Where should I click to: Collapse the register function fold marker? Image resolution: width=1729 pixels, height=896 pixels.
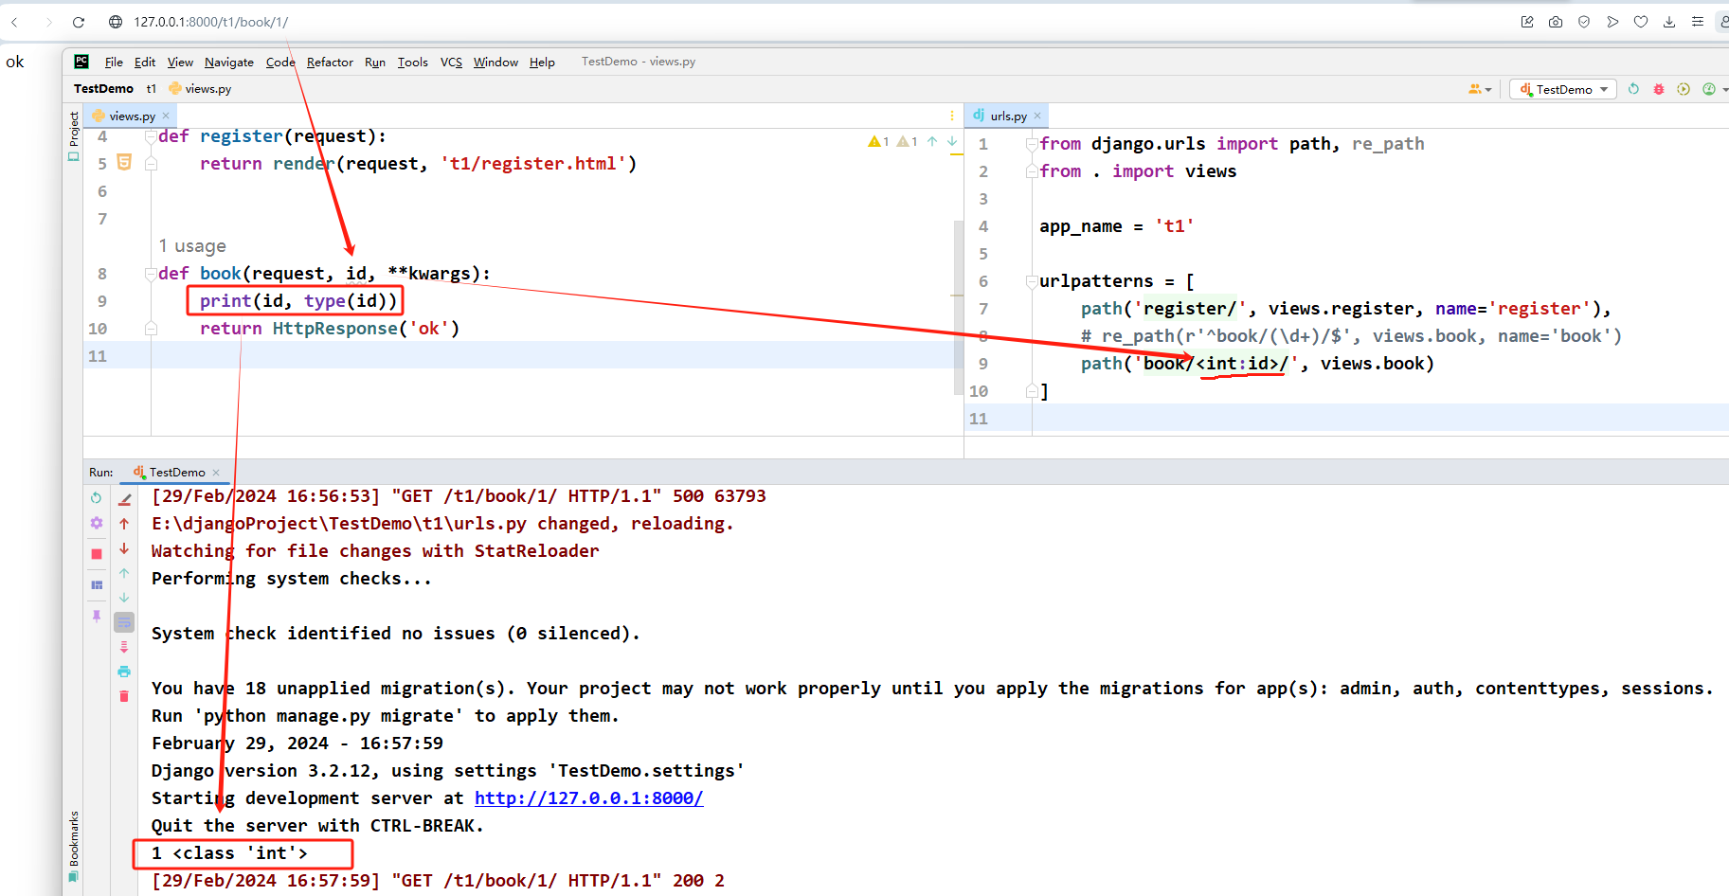151,136
